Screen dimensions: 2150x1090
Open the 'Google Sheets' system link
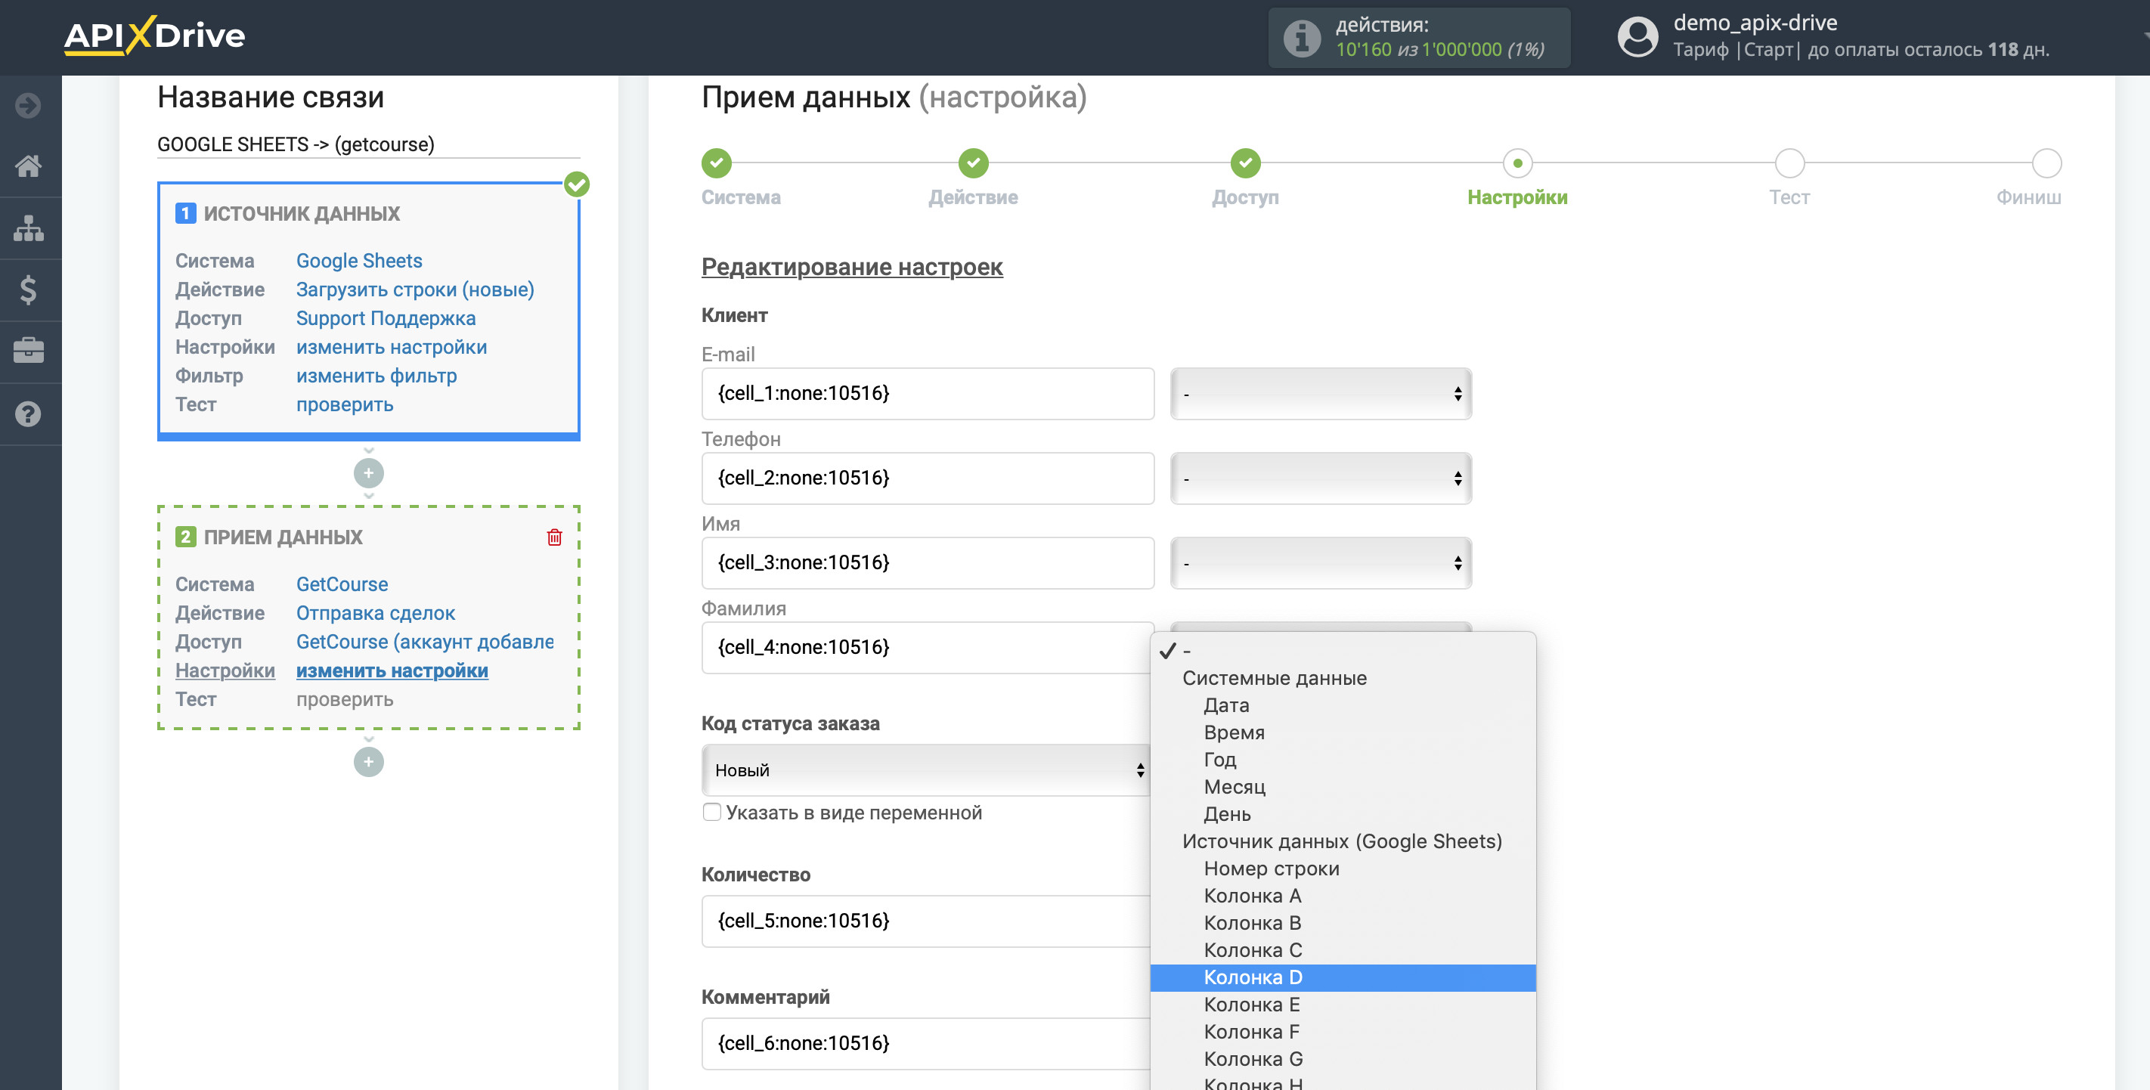tap(359, 260)
